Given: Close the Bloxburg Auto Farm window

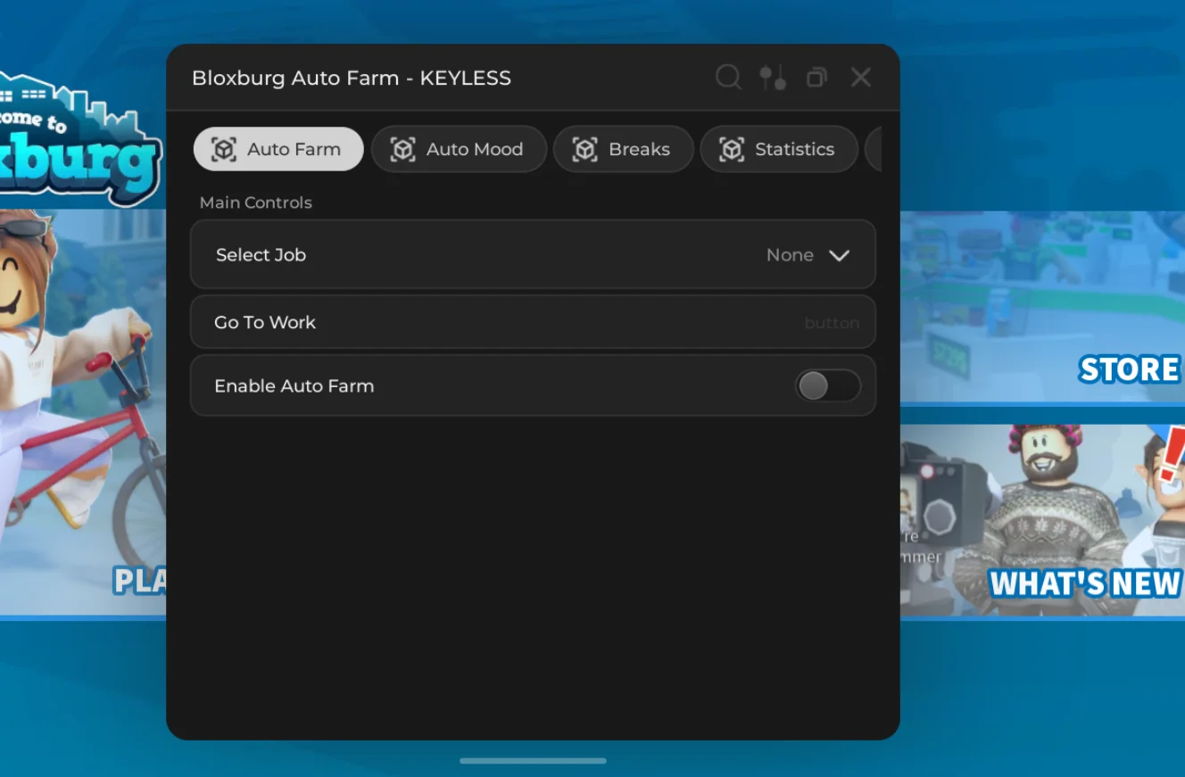Looking at the screenshot, I should coord(860,78).
